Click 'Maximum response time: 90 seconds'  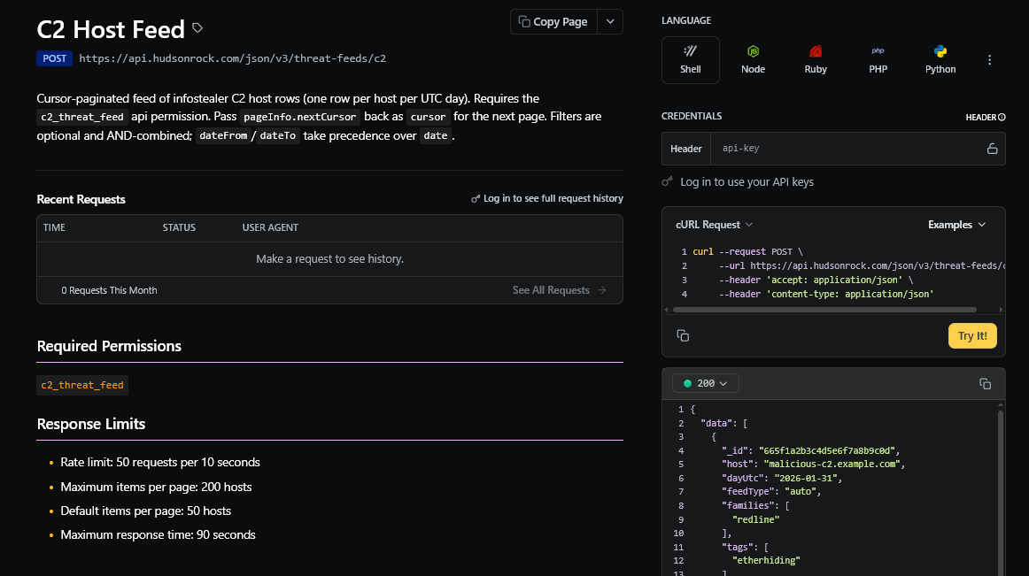159,534
